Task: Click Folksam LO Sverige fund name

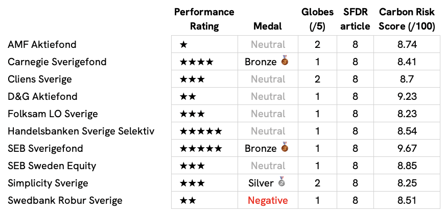Action: 53,114
